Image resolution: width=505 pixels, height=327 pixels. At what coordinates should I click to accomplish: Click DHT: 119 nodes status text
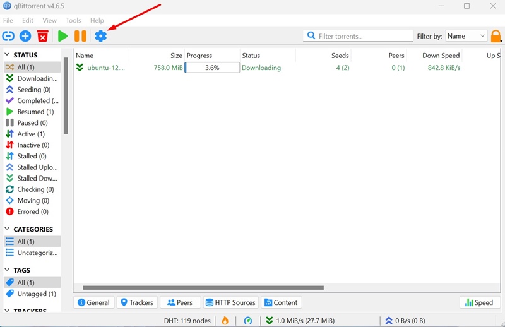coord(187,321)
